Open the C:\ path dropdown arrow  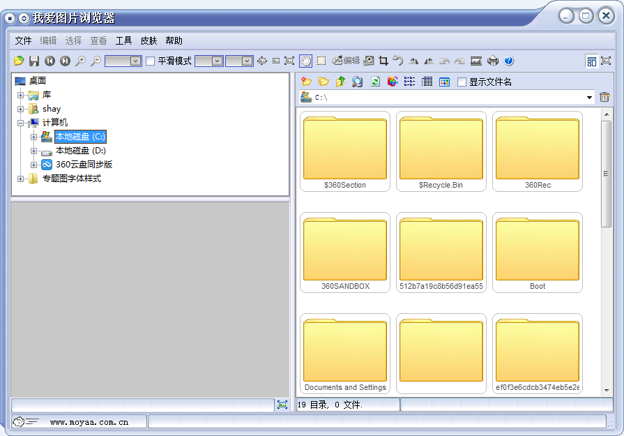tap(589, 98)
